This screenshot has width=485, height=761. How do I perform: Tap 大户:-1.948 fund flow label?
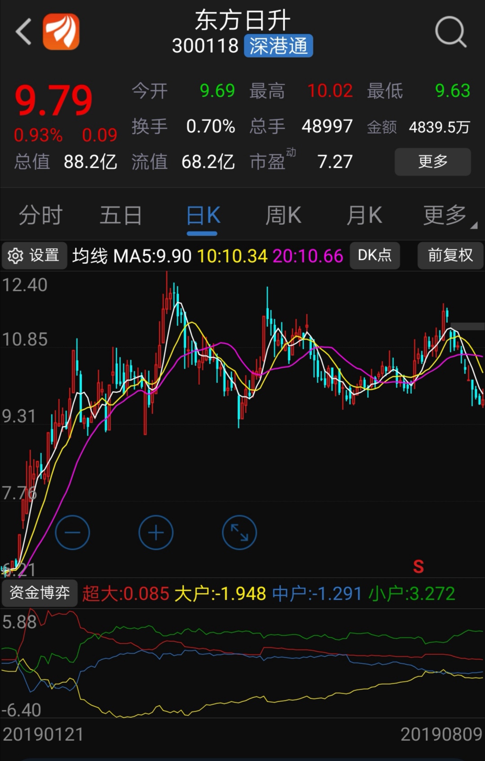(x=220, y=594)
